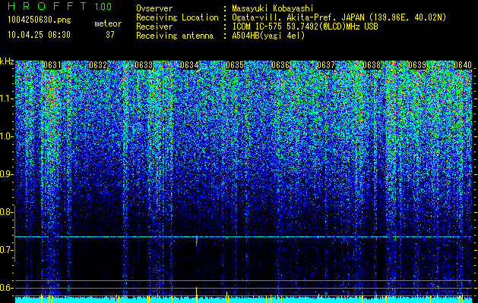The image size is (478, 303).
Task: Click the A504HB(yagi 4el) antenna text
Action: (x=268, y=36)
